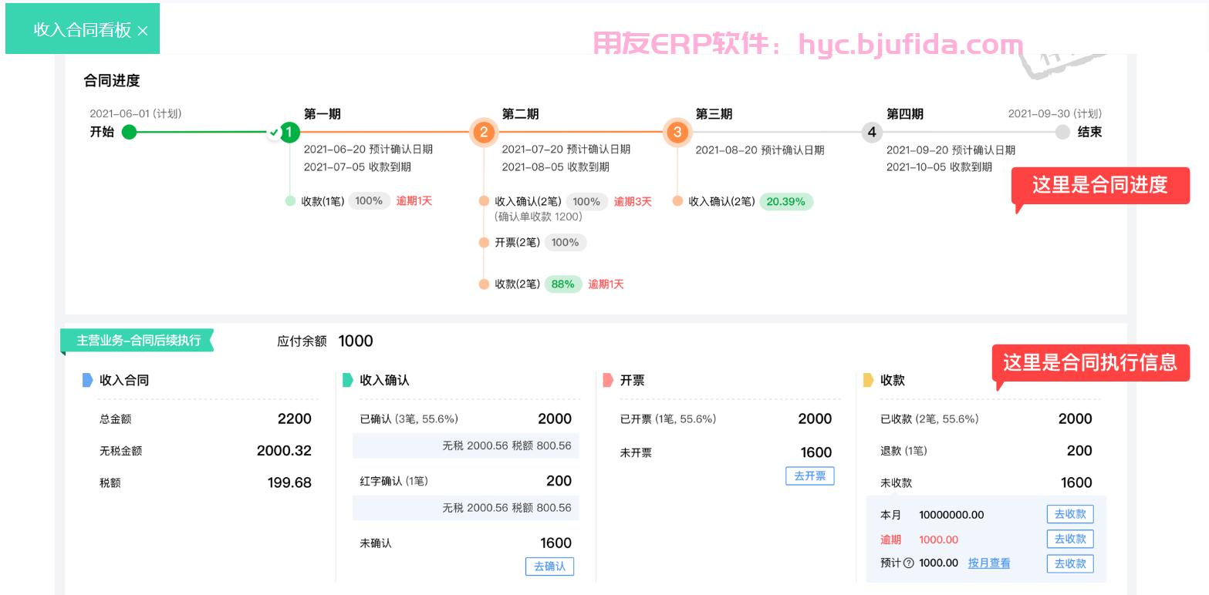The image size is (1209, 595).
Task: Click the 已开票 (1笔, 55.6%) row
Action: click(x=726, y=419)
